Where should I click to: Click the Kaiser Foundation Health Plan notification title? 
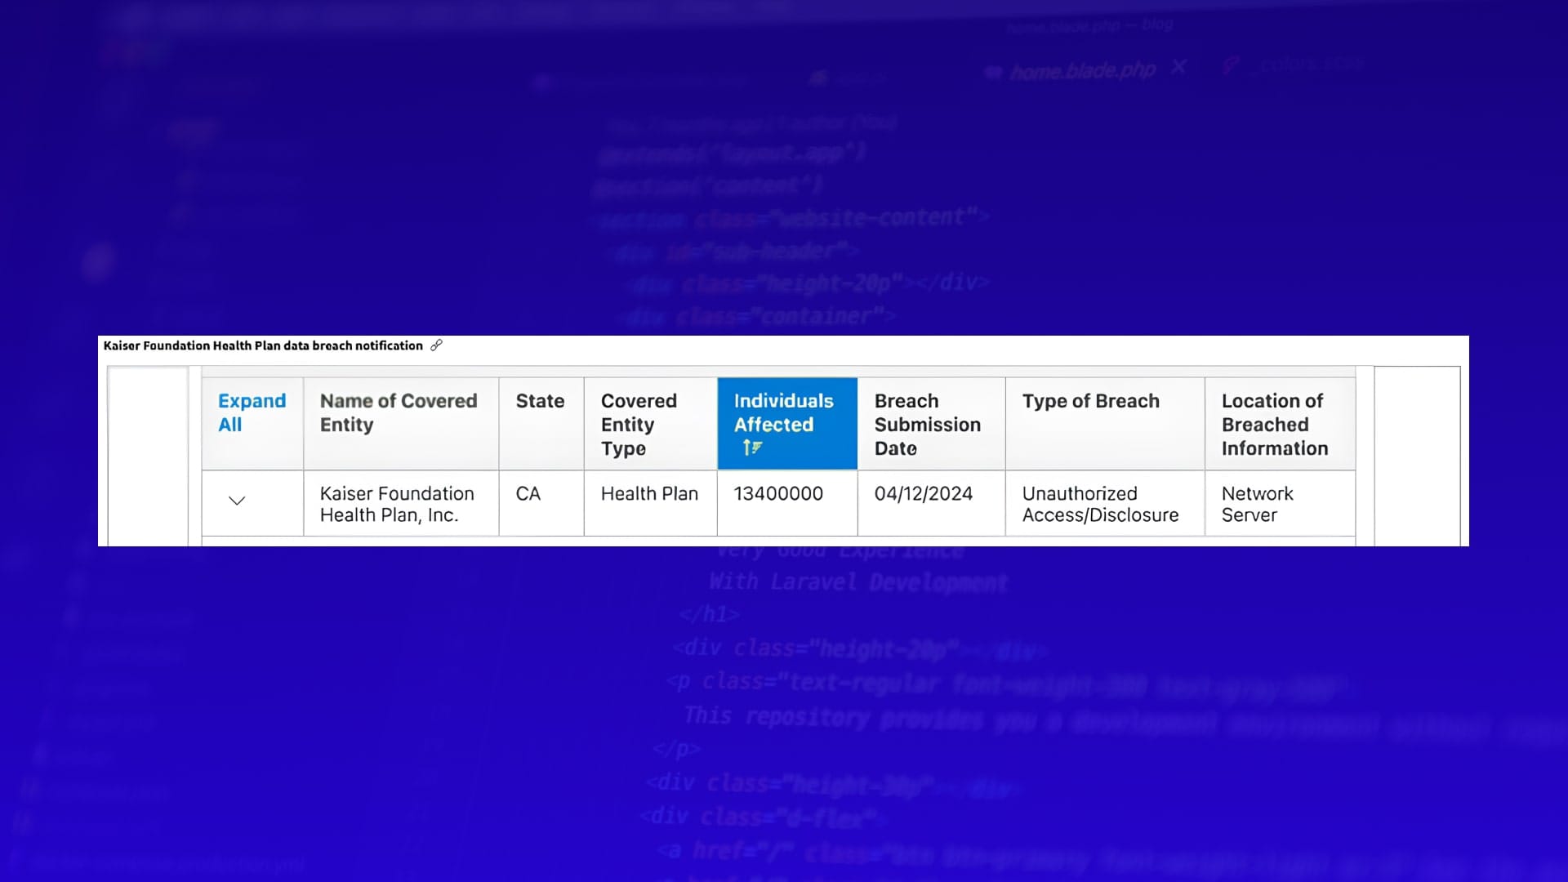(263, 345)
